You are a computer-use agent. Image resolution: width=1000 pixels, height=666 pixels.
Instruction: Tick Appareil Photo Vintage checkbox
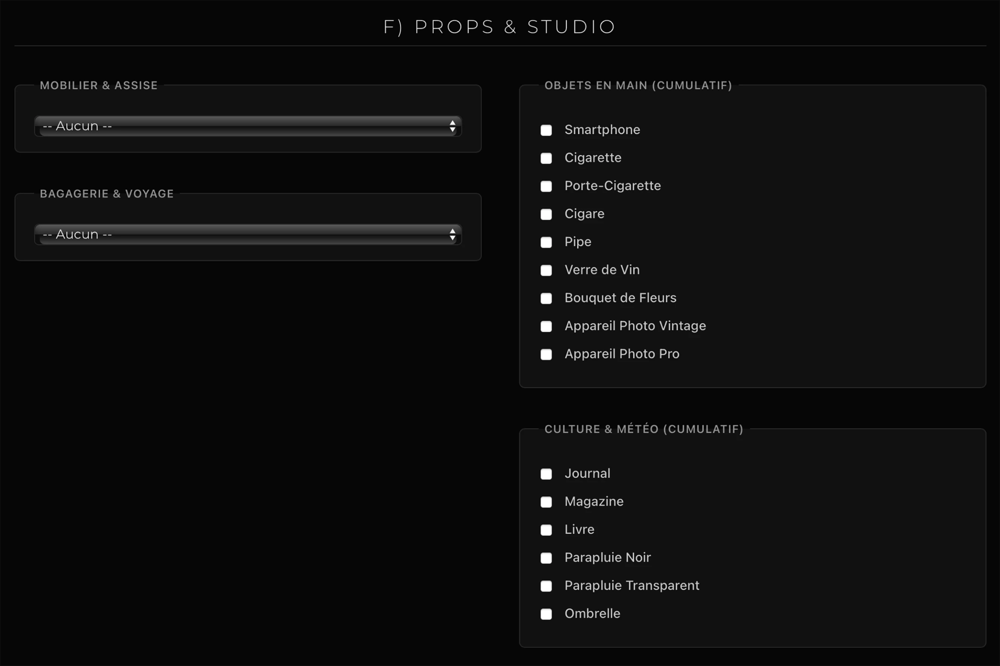coord(546,327)
